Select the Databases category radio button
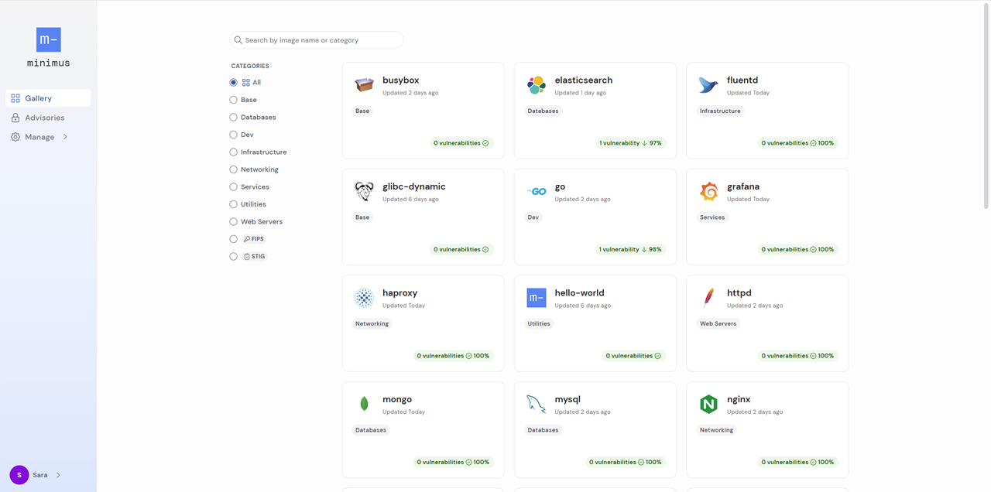 (x=233, y=117)
